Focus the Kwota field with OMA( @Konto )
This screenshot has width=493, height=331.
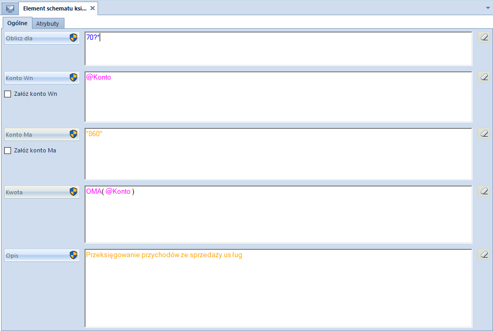point(278,215)
